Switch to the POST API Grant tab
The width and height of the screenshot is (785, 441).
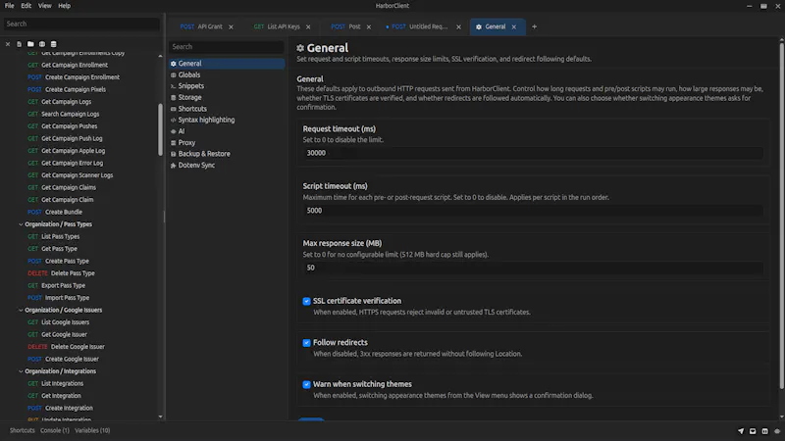coord(201,27)
